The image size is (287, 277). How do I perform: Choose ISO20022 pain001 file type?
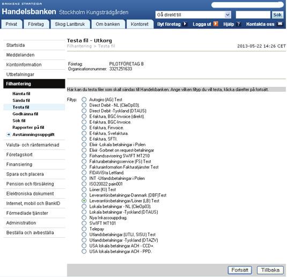[84, 184]
